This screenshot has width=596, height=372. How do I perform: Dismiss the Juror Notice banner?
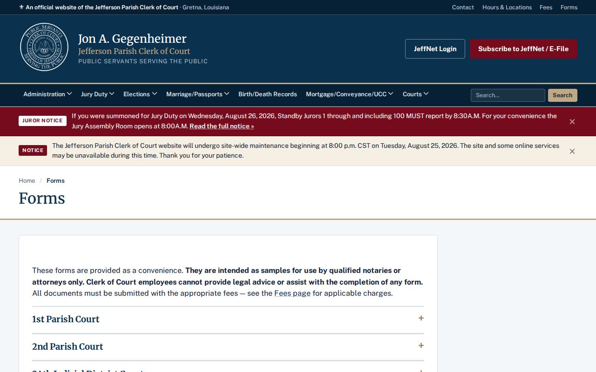point(572,121)
